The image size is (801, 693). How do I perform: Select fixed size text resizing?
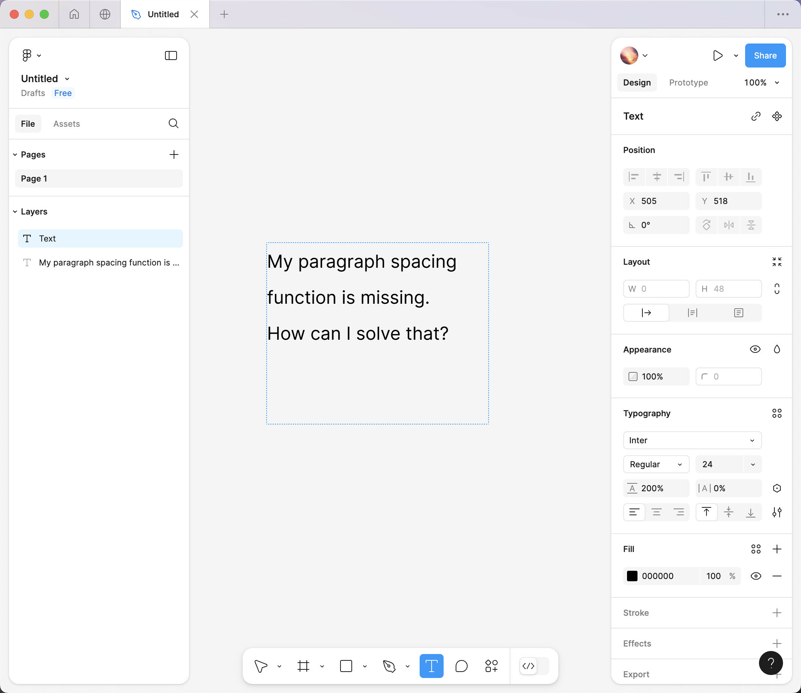tap(738, 312)
